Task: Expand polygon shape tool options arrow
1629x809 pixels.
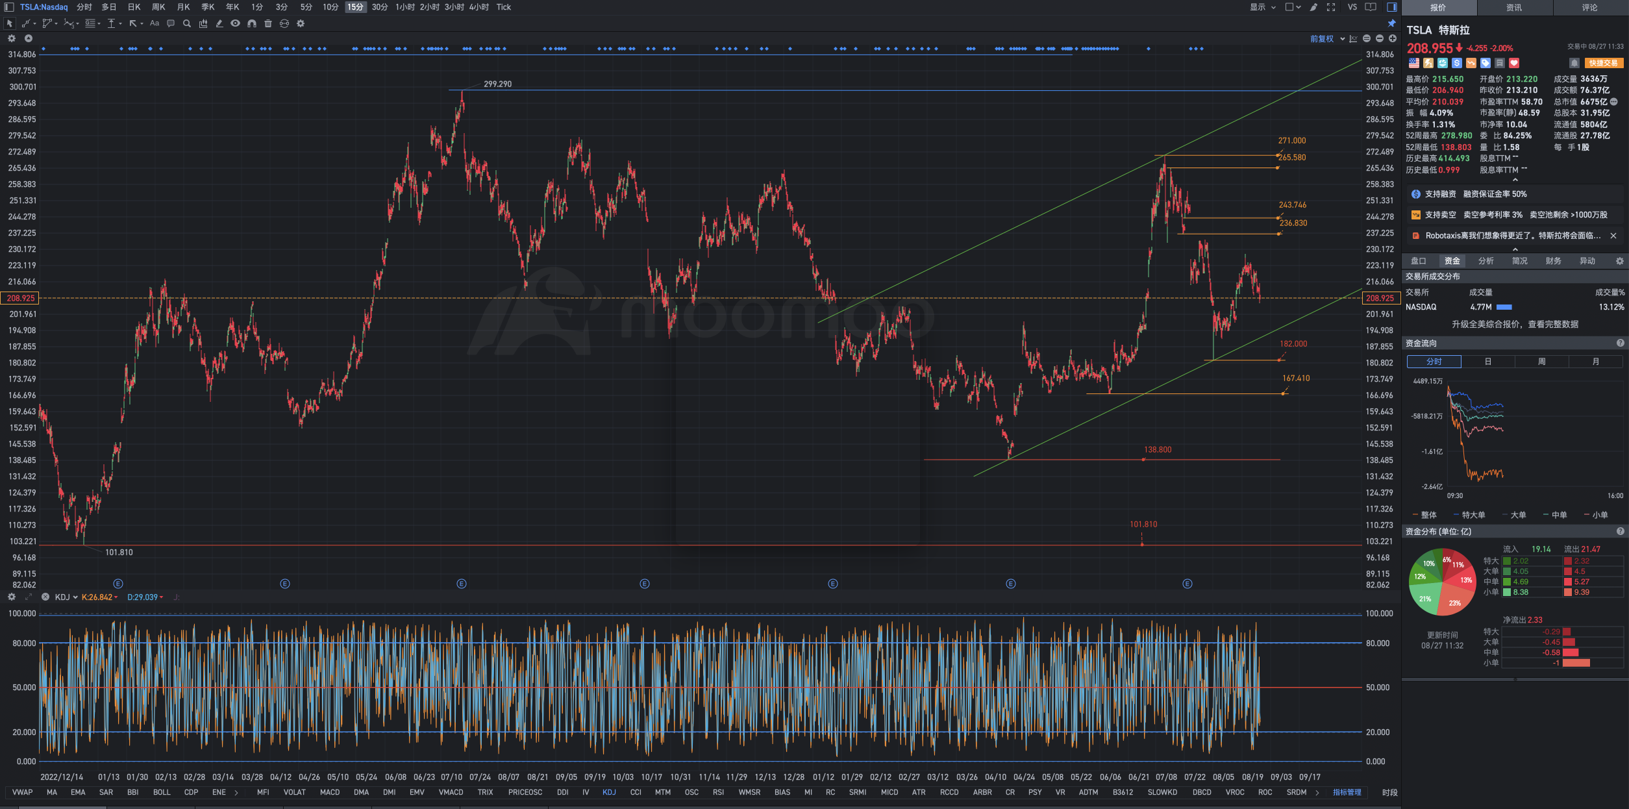Action: pos(56,24)
